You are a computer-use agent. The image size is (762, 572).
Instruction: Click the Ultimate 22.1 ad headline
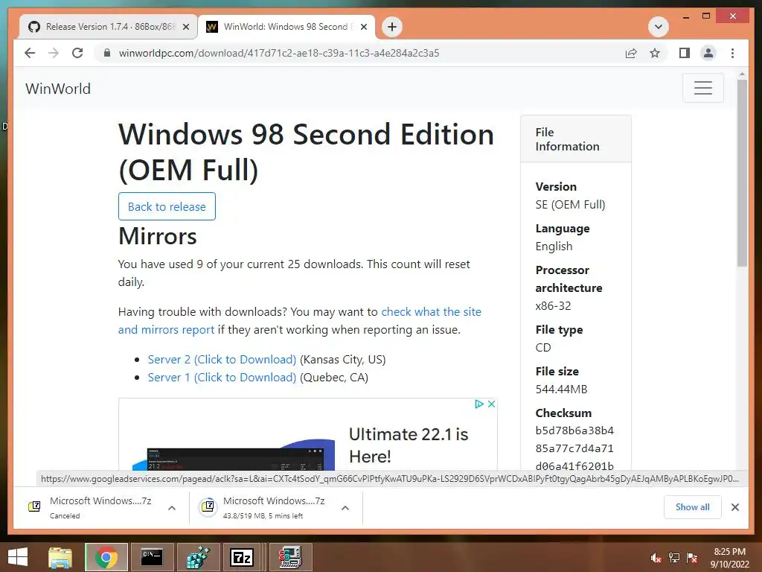(x=409, y=445)
